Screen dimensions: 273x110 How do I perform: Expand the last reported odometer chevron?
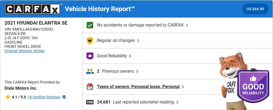click(177, 102)
